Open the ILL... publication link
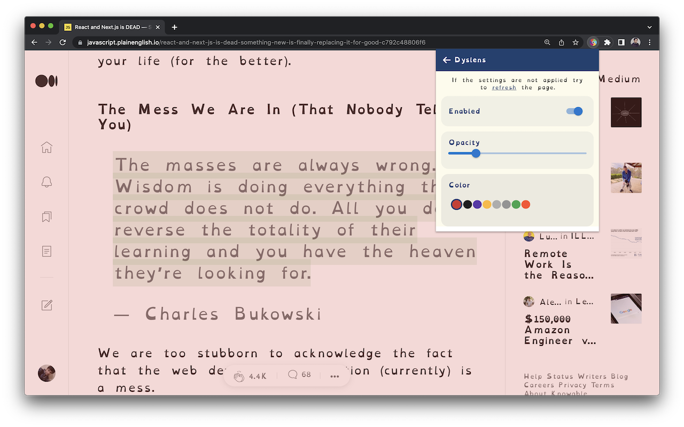Viewport: 684px width, 427px height. 582,236
